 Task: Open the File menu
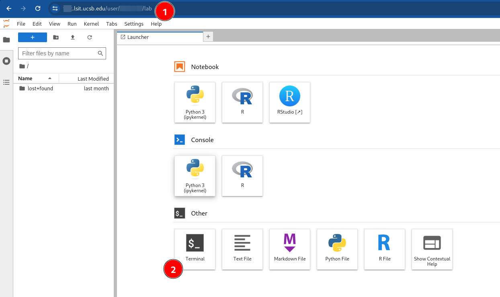click(x=21, y=24)
